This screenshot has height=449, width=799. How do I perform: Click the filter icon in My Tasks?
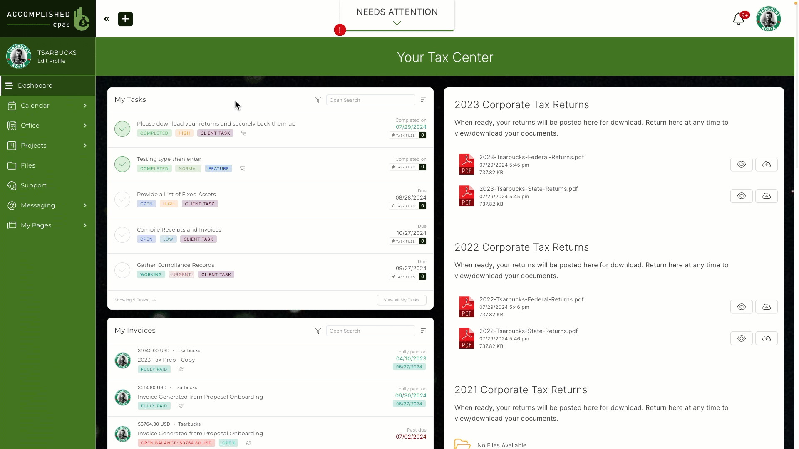coord(318,100)
